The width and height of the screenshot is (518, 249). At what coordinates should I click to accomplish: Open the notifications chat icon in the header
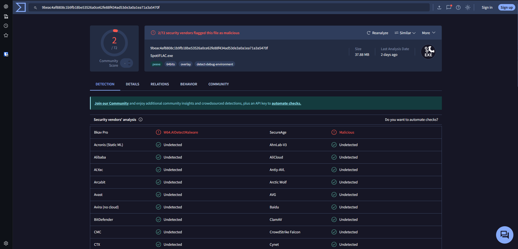449,7
